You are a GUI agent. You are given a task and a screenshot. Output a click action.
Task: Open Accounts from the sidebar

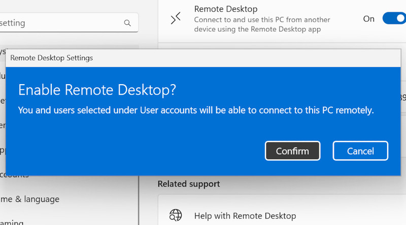click(14, 175)
